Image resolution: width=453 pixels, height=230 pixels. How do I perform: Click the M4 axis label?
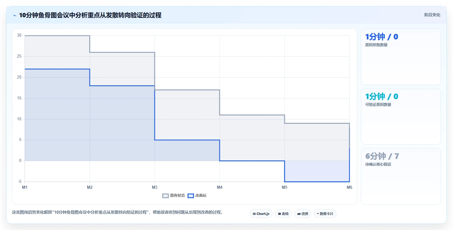220,187
